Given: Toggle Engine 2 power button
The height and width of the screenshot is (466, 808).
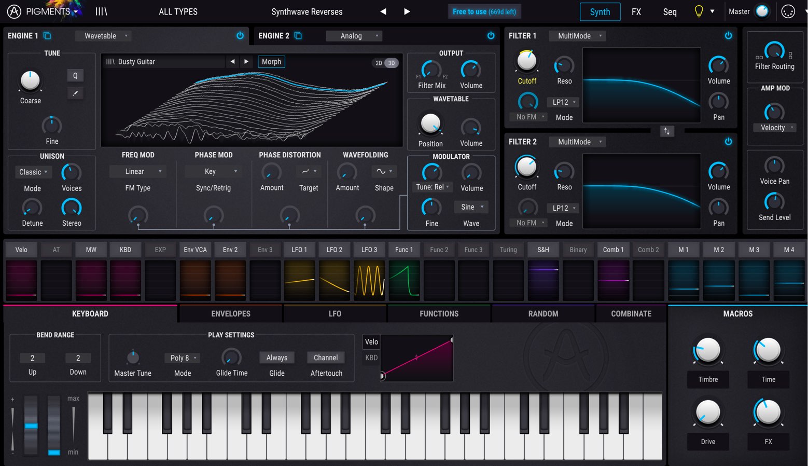Looking at the screenshot, I should [x=491, y=35].
